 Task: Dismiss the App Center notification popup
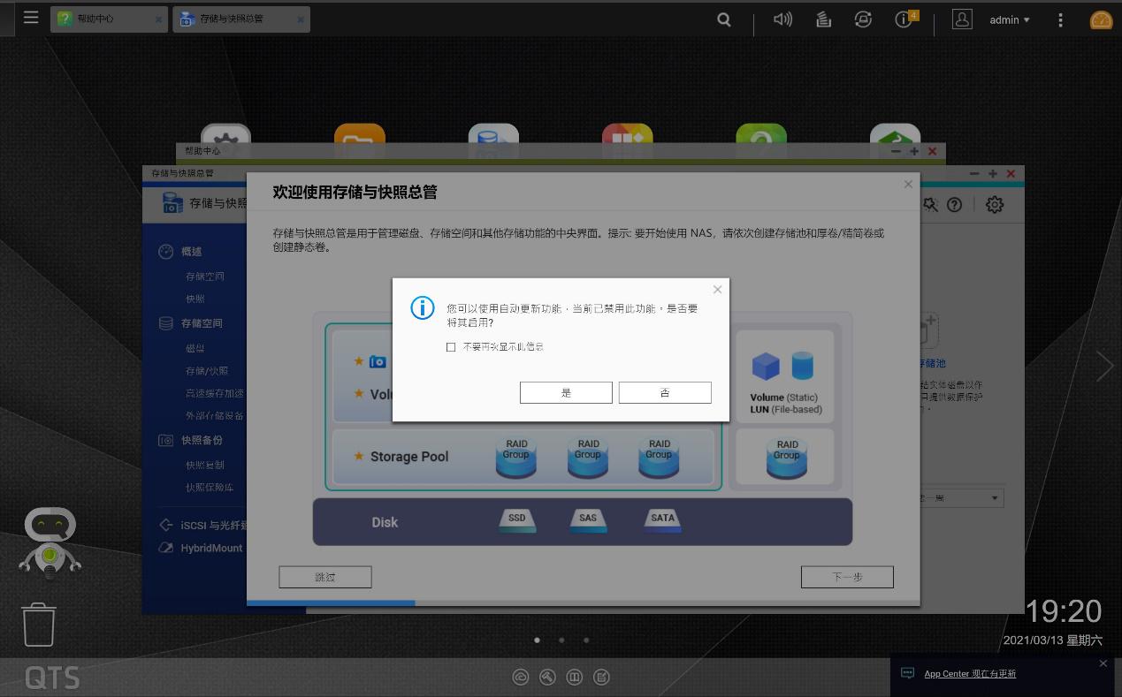click(1103, 663)
